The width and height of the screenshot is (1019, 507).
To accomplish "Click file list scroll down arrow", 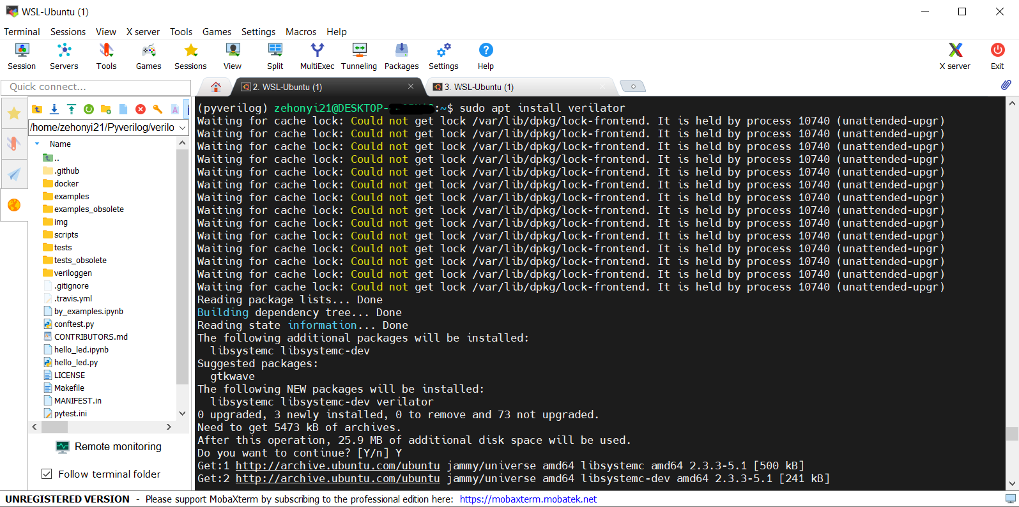I will 182,413.
